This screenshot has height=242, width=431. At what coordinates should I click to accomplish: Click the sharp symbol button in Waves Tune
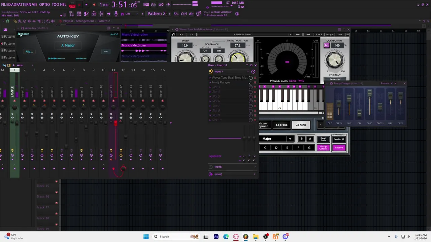310,139
